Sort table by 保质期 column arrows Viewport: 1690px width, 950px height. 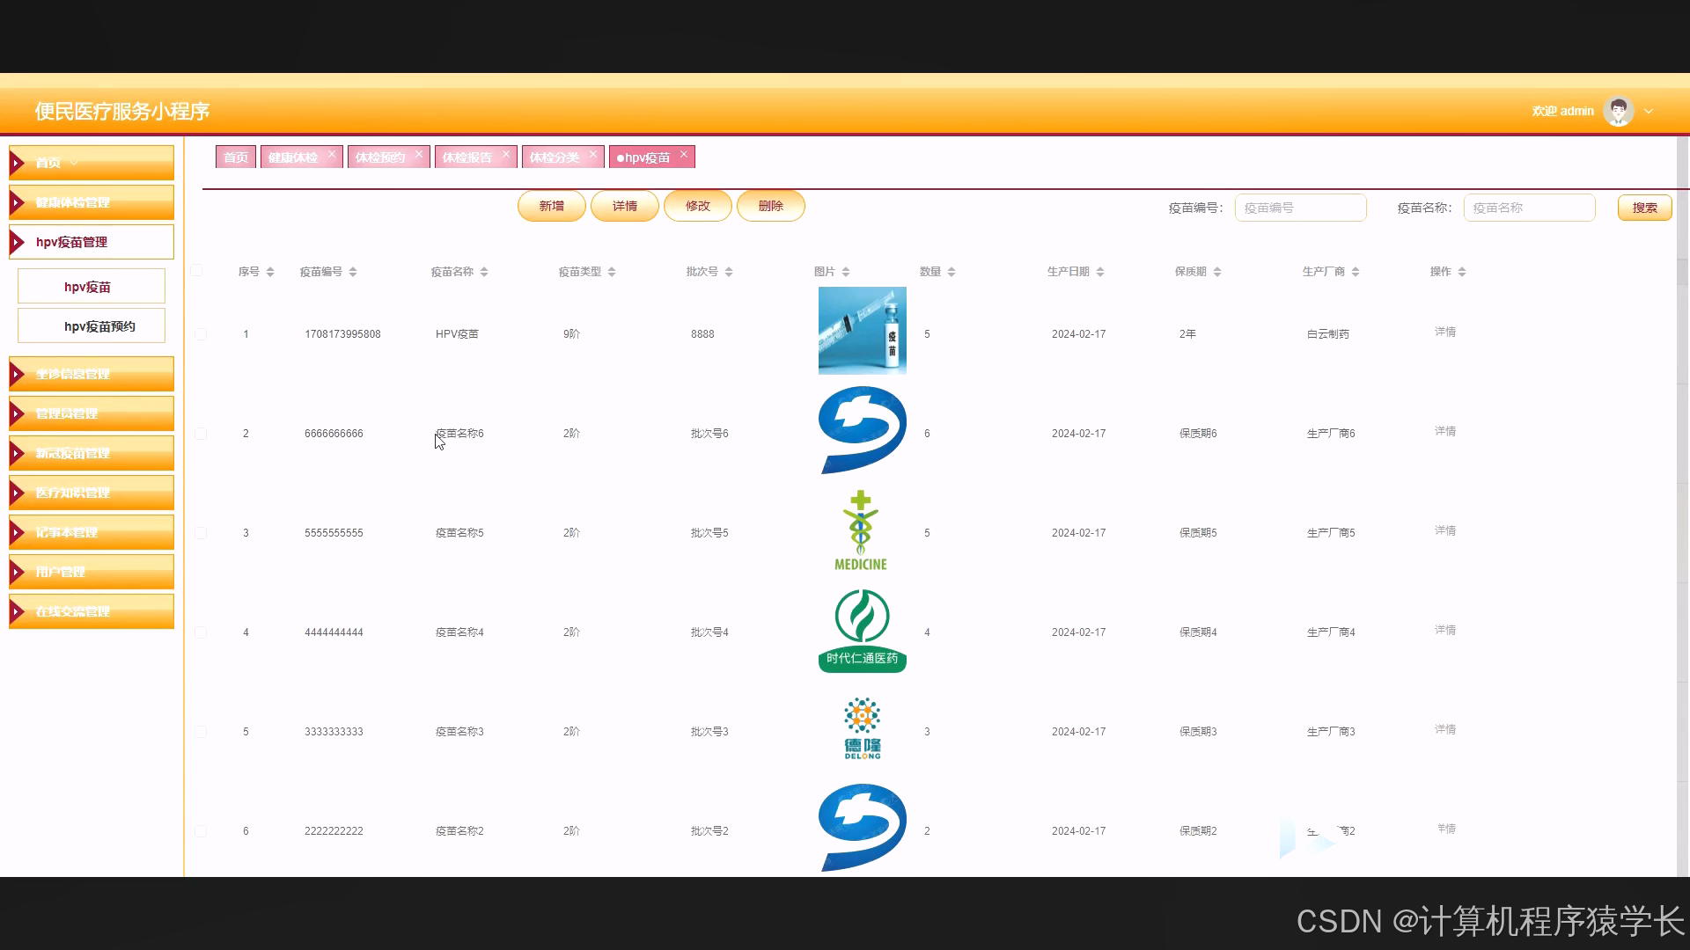(1217, 272)
